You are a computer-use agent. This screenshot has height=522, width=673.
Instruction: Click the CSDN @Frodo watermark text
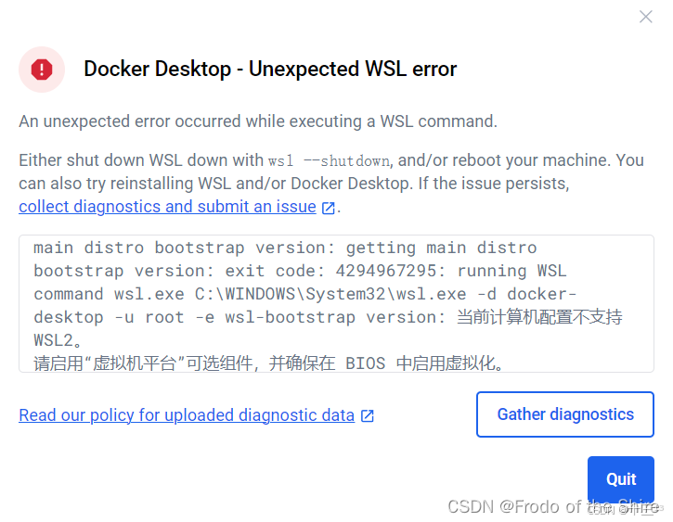pyautogui.click(x=553, y=506)
